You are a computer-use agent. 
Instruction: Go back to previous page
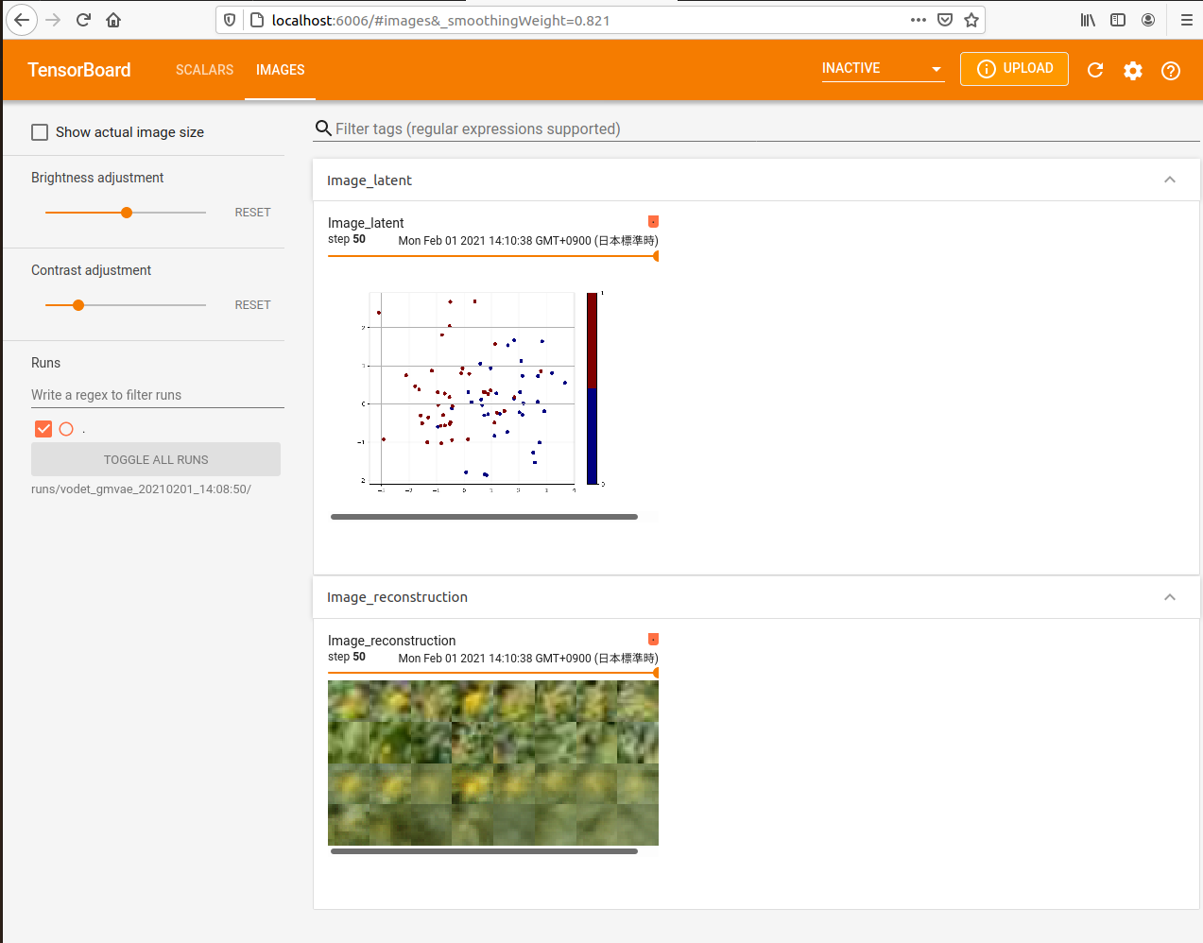22,20
